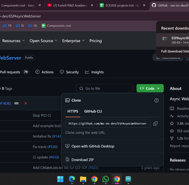Viewport: 189px width, 185px height.
Task: Open WhatsApp from the taskbar
Action: [106, 179]
